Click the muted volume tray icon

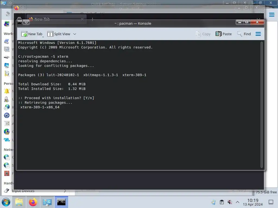click(230, 202)
